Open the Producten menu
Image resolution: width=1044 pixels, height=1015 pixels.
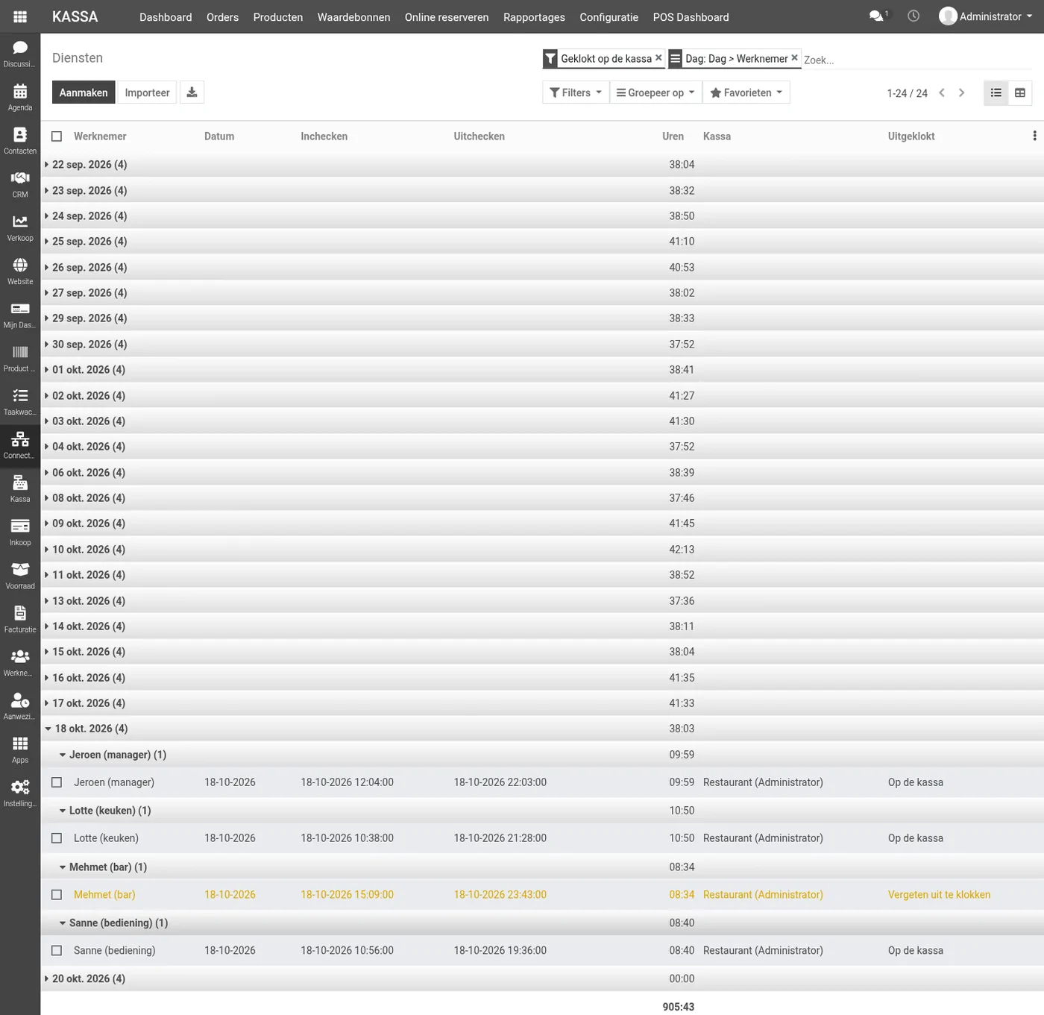[278, 17]
